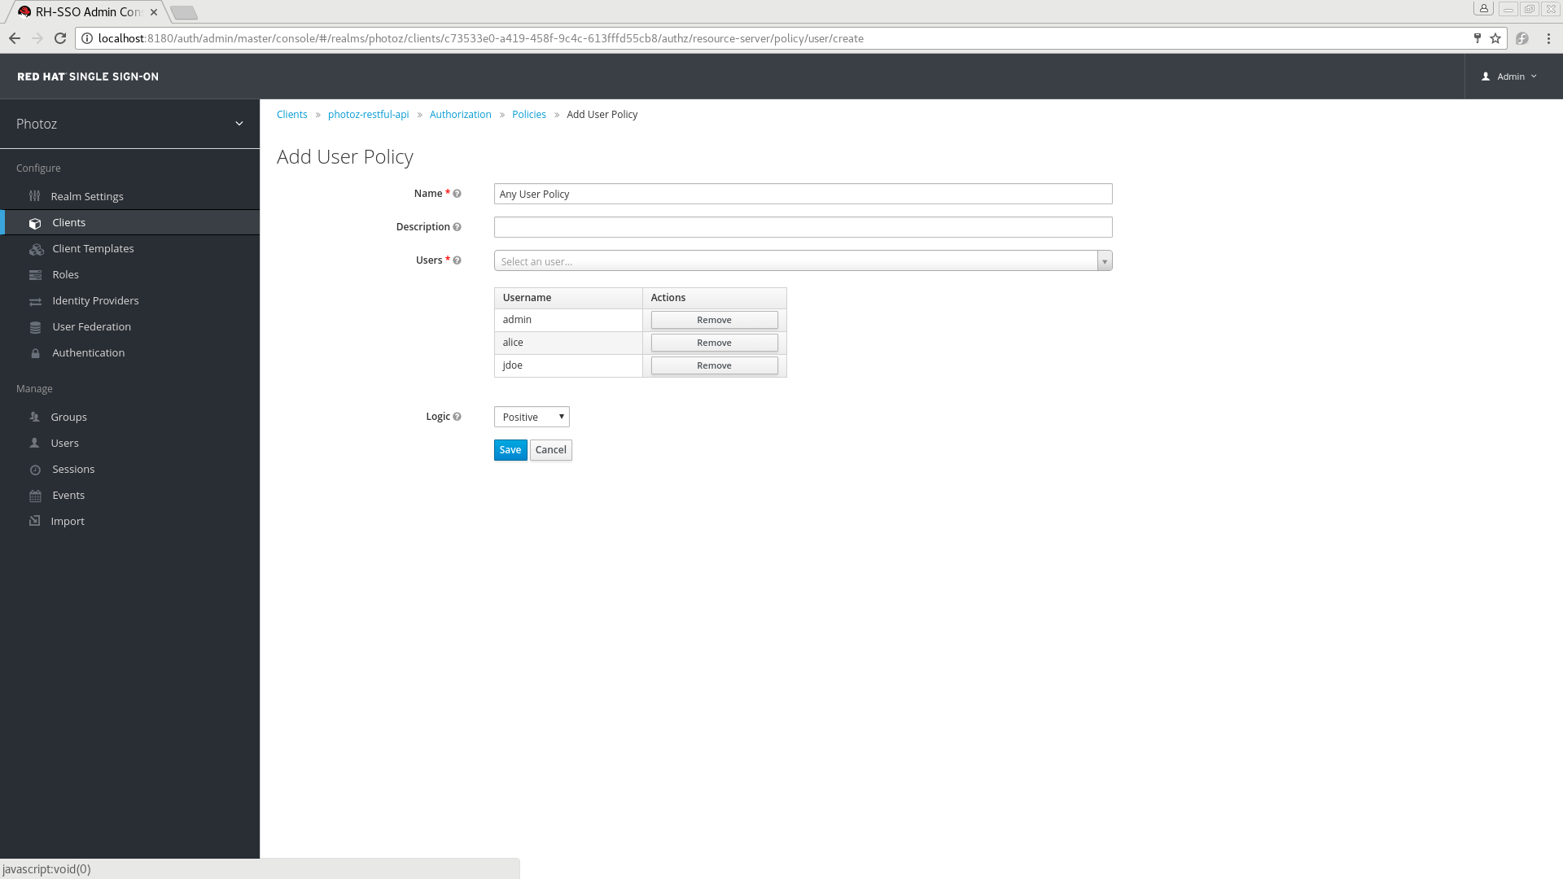Navigate to Policies breadcrumb link
Image resolution: width=1563 pixels, height=879 pixels.
click(x=529, y=114)
